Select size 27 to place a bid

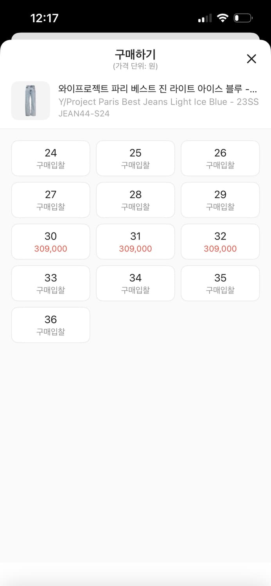point(50,200)
